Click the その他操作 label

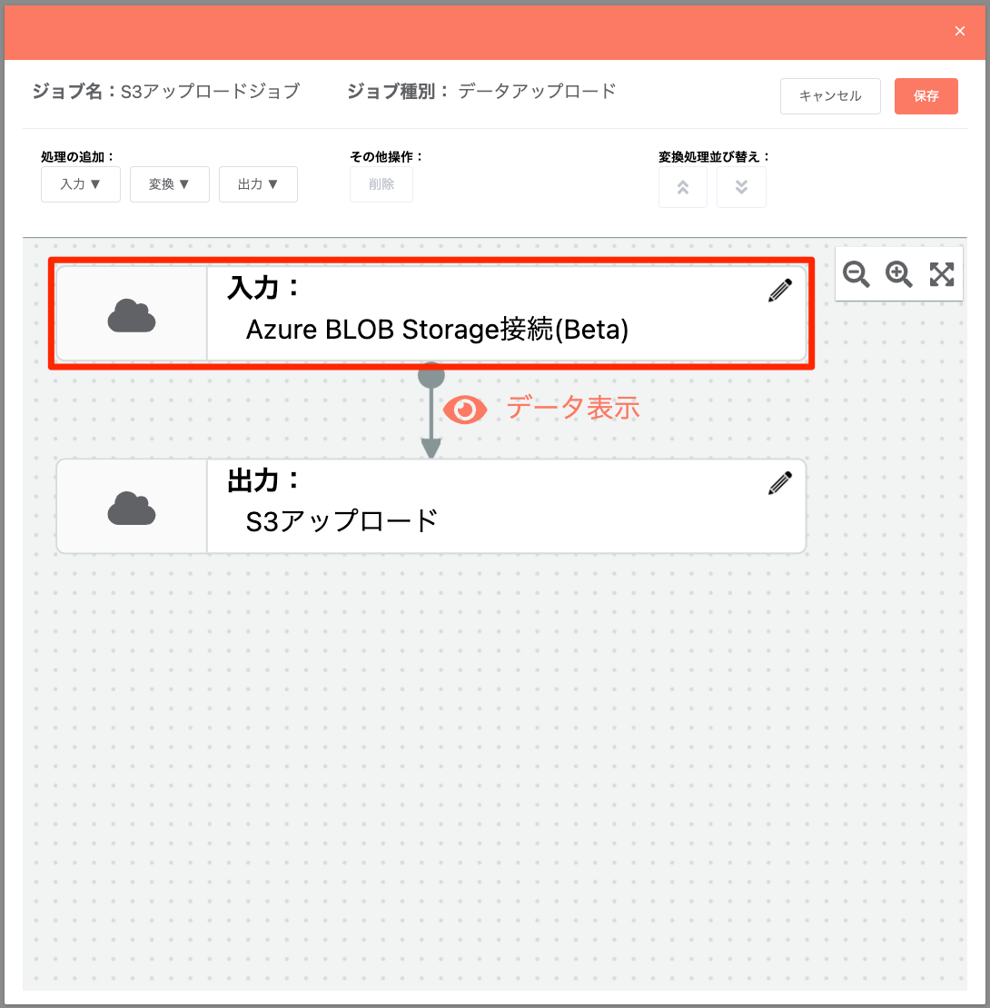386,156
